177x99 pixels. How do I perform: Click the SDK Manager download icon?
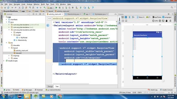tap(89, 8)
